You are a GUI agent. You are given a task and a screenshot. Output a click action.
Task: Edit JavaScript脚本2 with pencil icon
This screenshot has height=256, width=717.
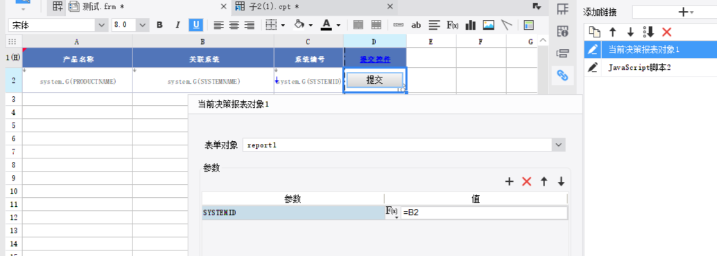coord(593,68)
